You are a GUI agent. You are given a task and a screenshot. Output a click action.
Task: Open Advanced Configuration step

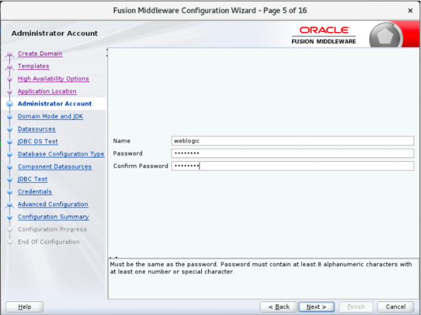pos(53,204)
